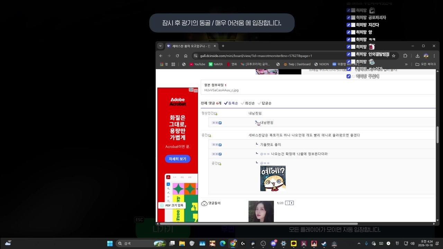The image size is (443, 249).
Task: Open Steam from the taskbar
Action: (x=324, y=243)
